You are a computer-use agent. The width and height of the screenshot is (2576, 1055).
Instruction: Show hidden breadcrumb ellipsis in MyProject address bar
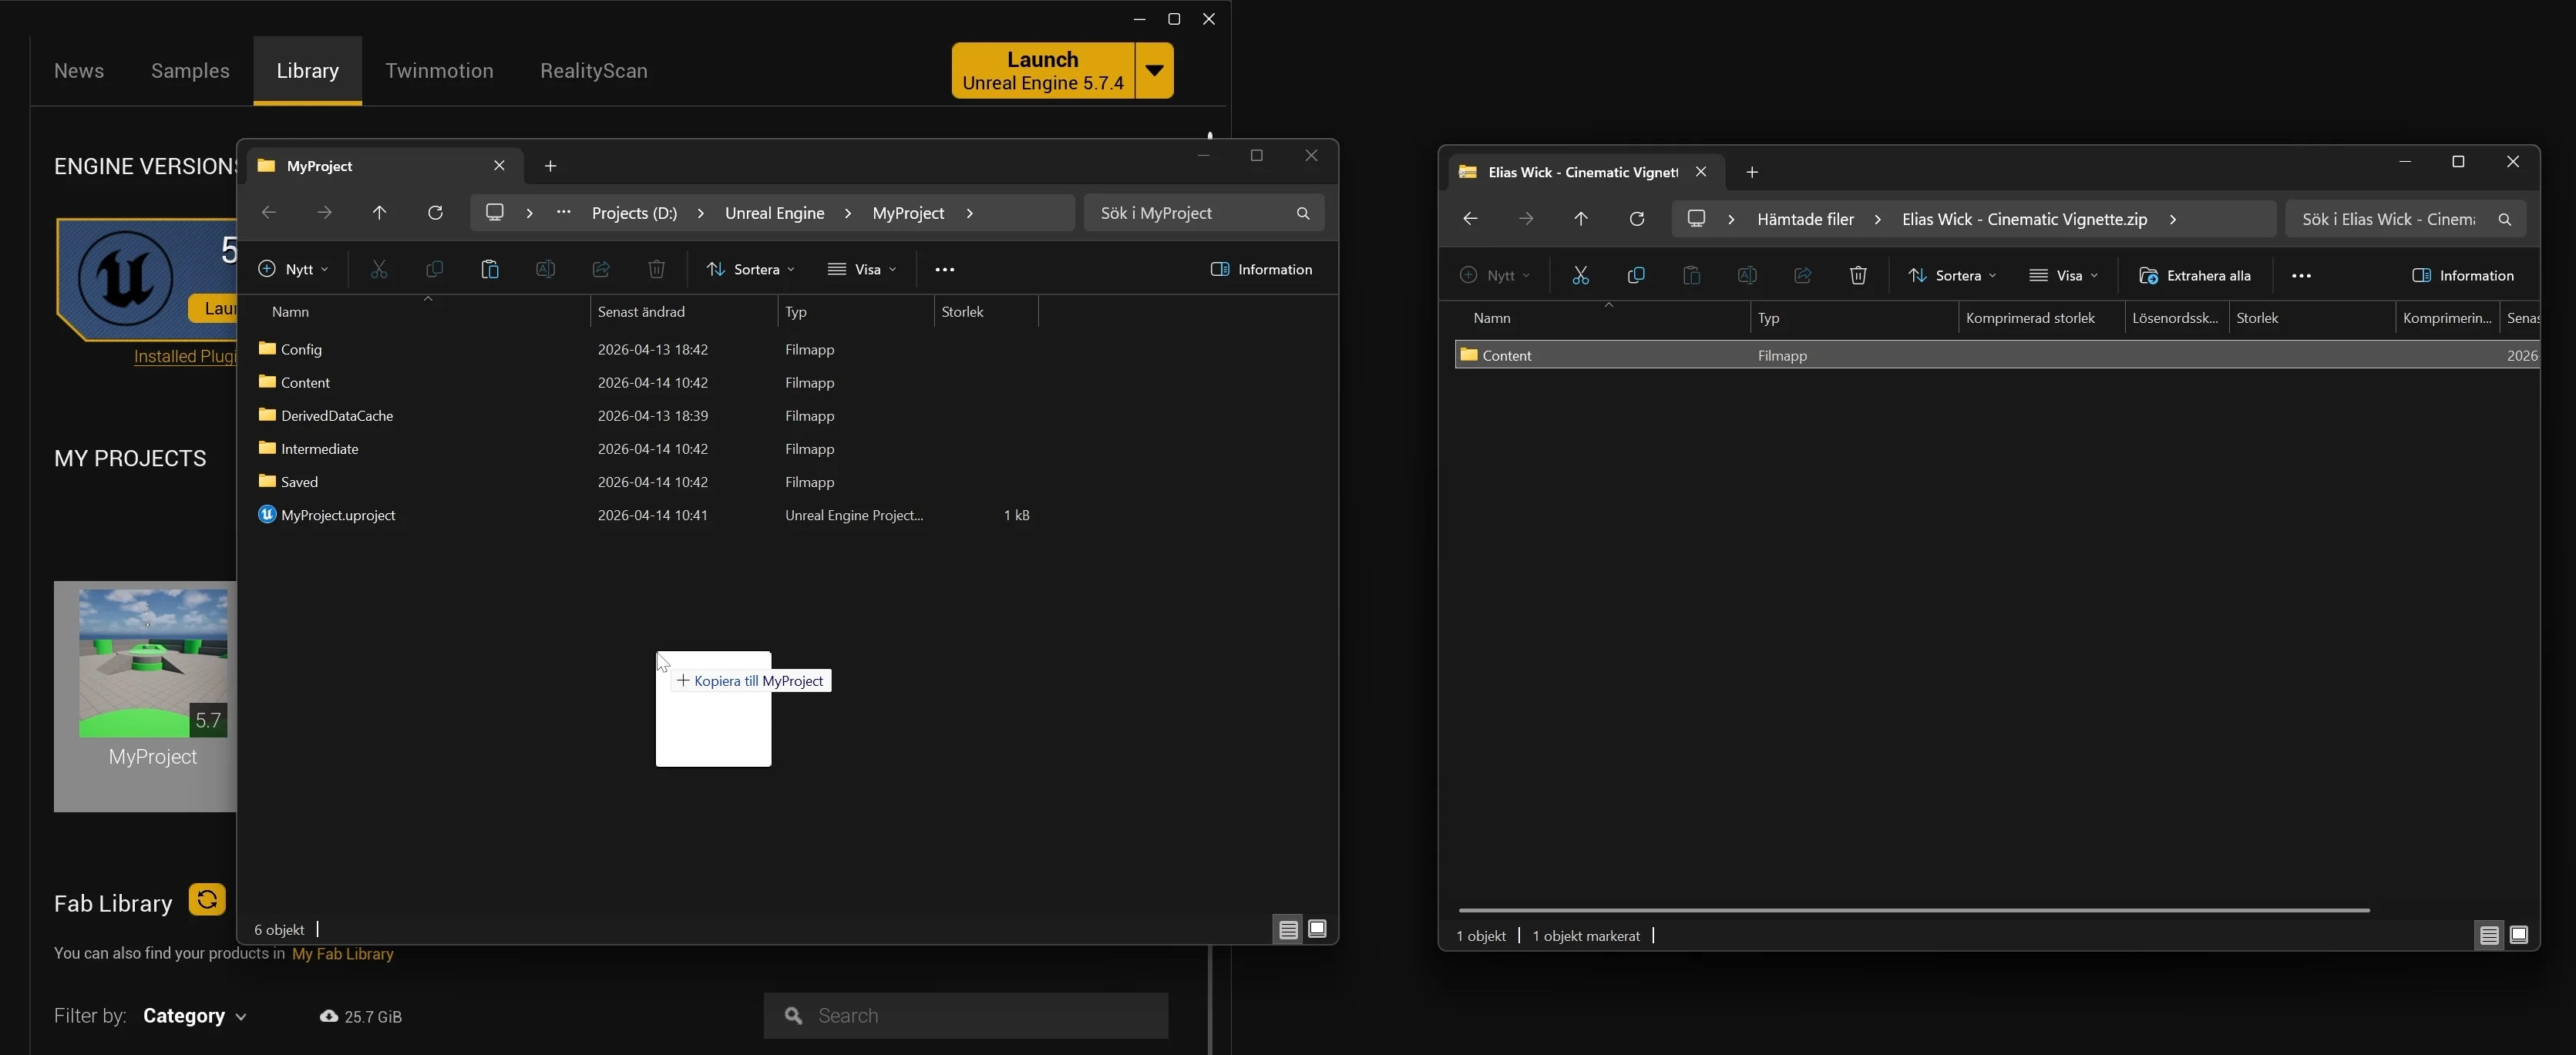tap(564, 213)
